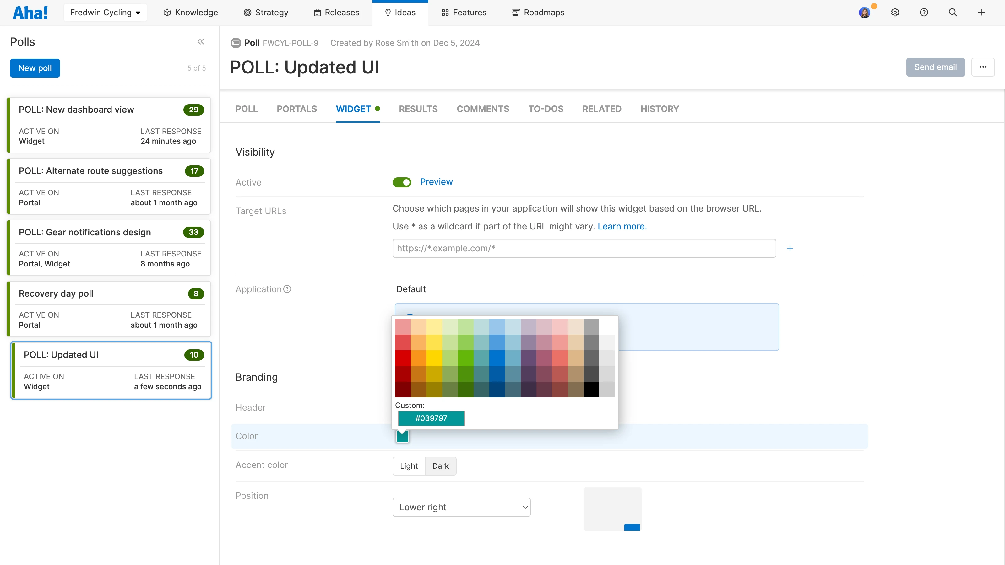Collapse the Polls sidebar with double chevron
1005x565 pixels.
pos(201,42)
